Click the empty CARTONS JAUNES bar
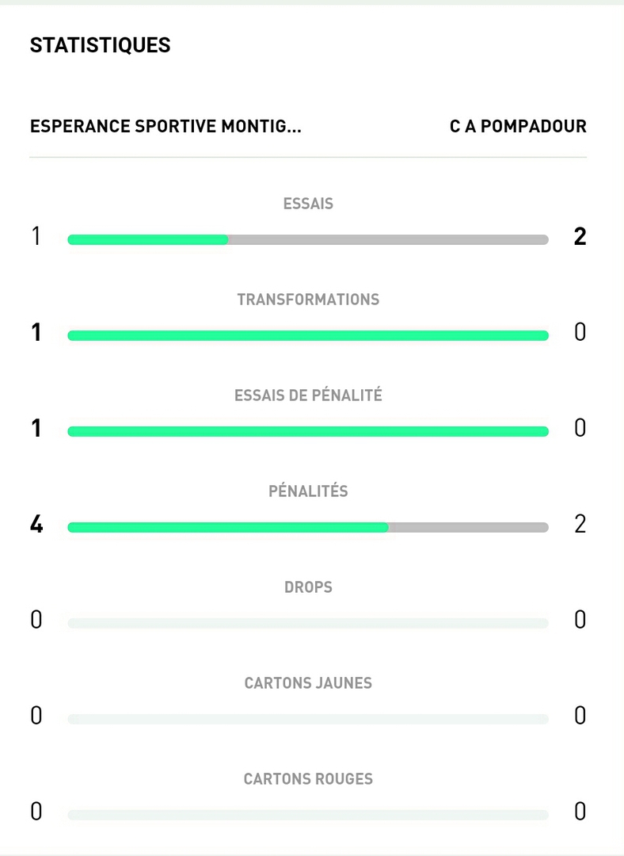This screenshot has height=856, width=624. pos(308,720)
